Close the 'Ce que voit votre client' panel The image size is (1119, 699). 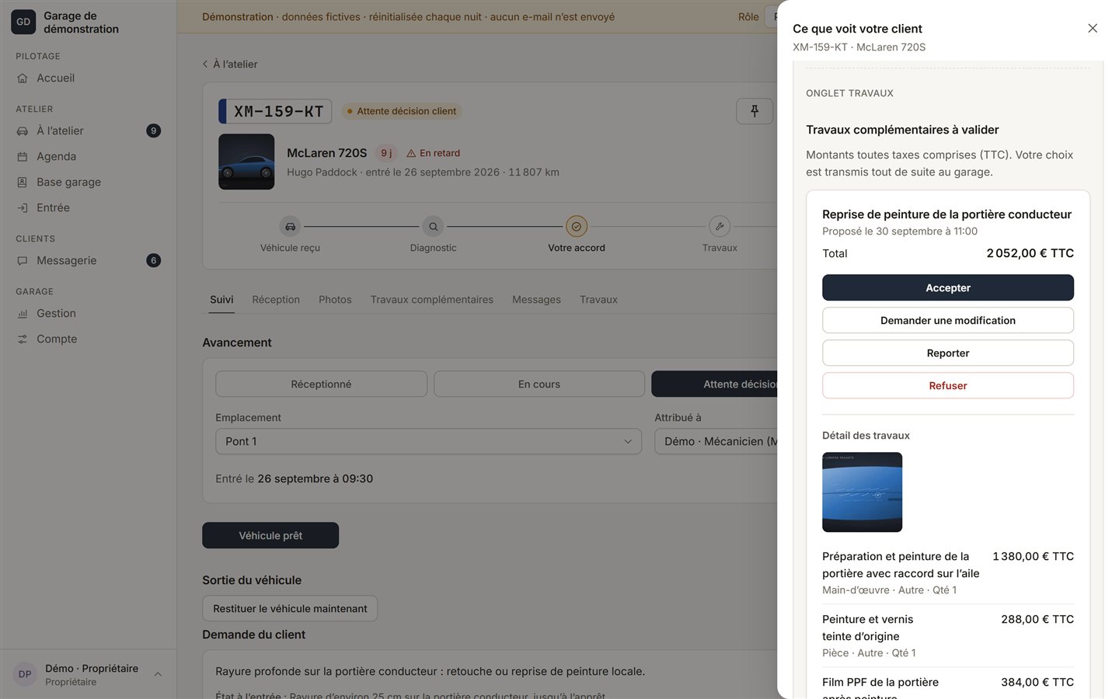(1093, 29)
